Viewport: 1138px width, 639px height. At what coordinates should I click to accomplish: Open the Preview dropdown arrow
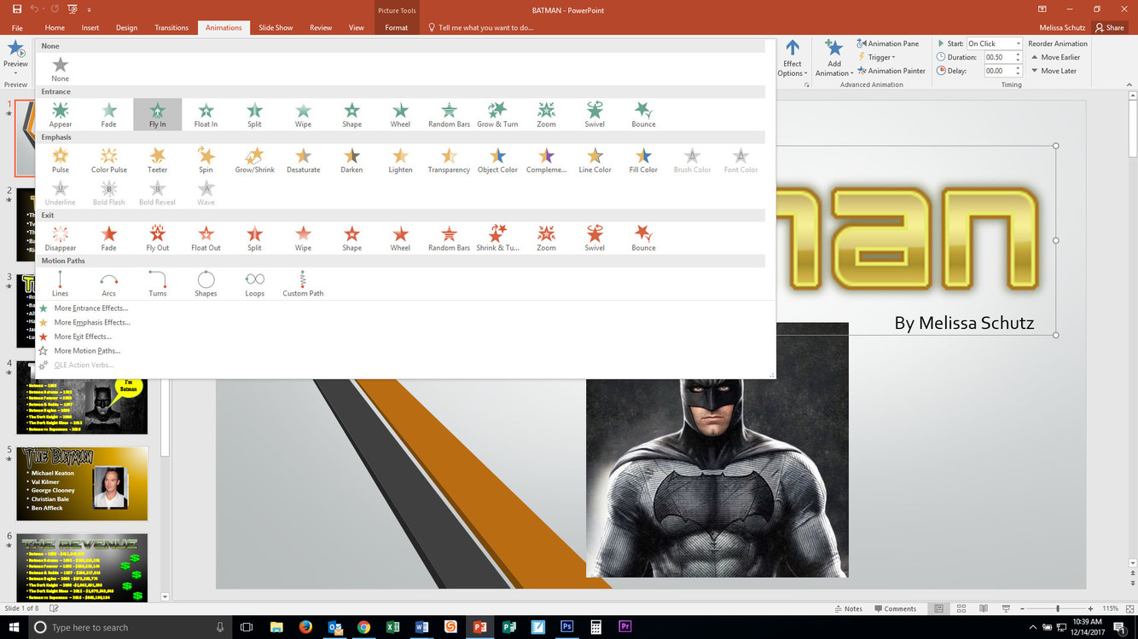point(15,72)
